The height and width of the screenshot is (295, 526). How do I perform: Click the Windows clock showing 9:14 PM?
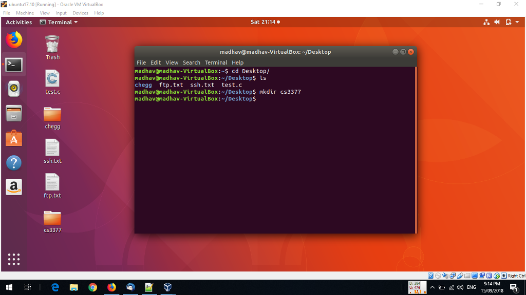[492, 287]
